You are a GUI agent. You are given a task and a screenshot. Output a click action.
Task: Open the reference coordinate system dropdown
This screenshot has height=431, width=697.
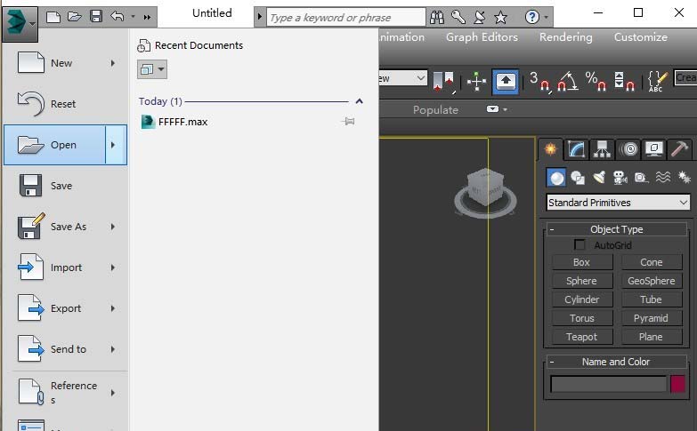tap(403, 78)
